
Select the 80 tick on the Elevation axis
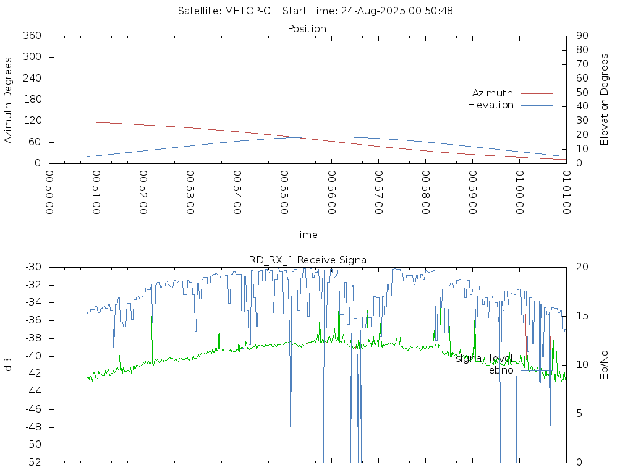pos(582,49)
